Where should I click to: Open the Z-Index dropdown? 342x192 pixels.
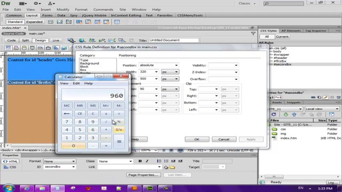click(223, 72)
